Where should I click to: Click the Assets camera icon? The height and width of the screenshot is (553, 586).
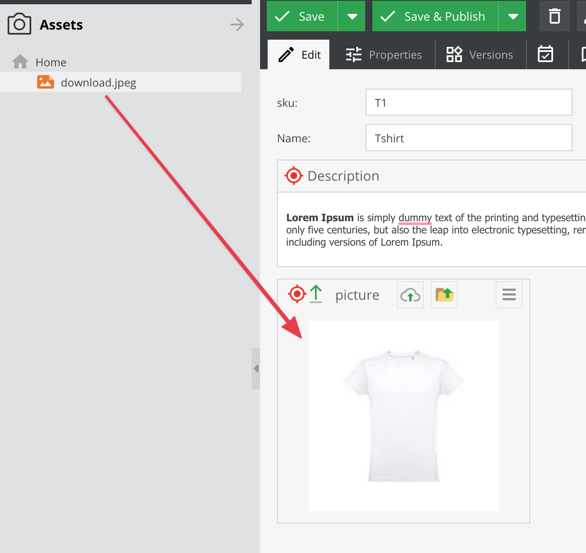click(x=19, y=24)
